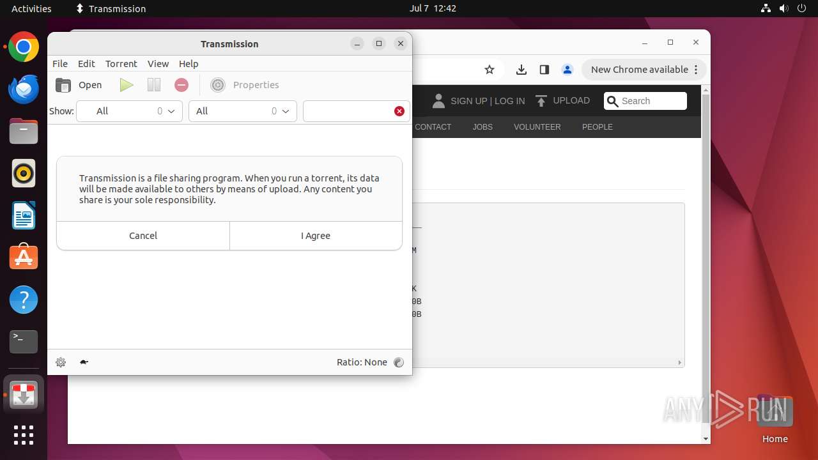Open Terminal from the dock
Screen dimensions: 818x460
tap(24, 342)
